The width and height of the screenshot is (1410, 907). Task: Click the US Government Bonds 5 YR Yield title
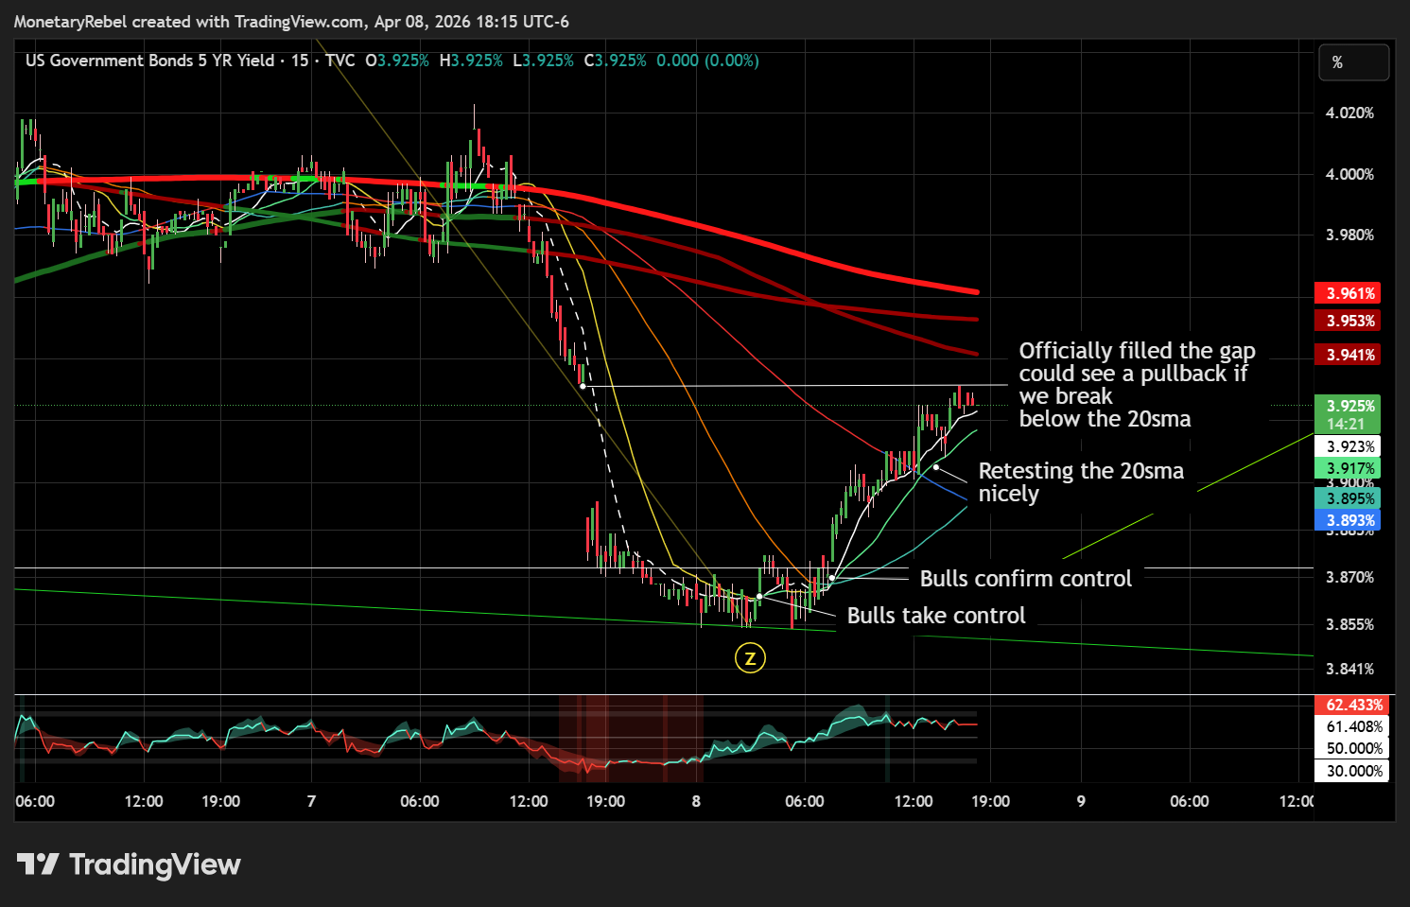click(x=149, y=61)
